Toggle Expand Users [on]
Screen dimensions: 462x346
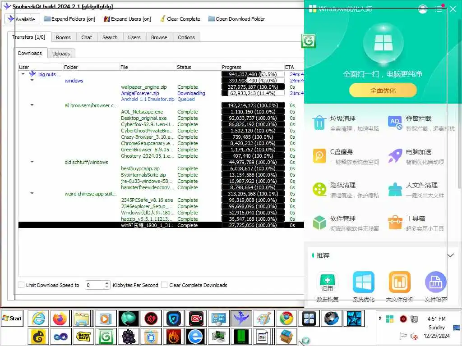point(127,19)
